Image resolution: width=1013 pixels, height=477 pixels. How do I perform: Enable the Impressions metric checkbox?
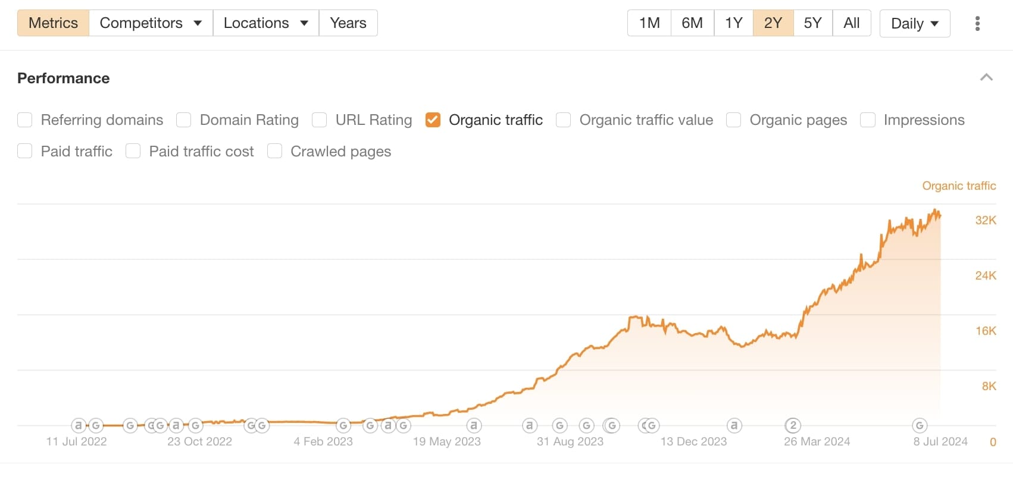pos(867,120)
